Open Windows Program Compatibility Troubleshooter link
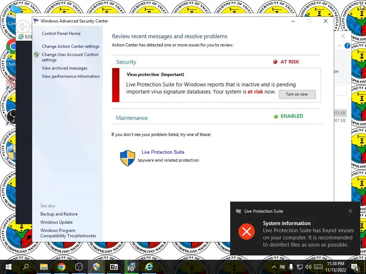Viewport: 366px width, 274px height. point(68,233)
